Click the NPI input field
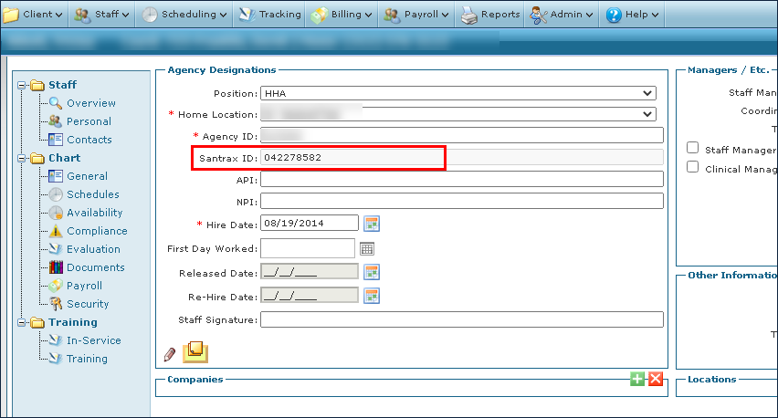The width and height of the screenshot is (778, 418). point(461,201)
